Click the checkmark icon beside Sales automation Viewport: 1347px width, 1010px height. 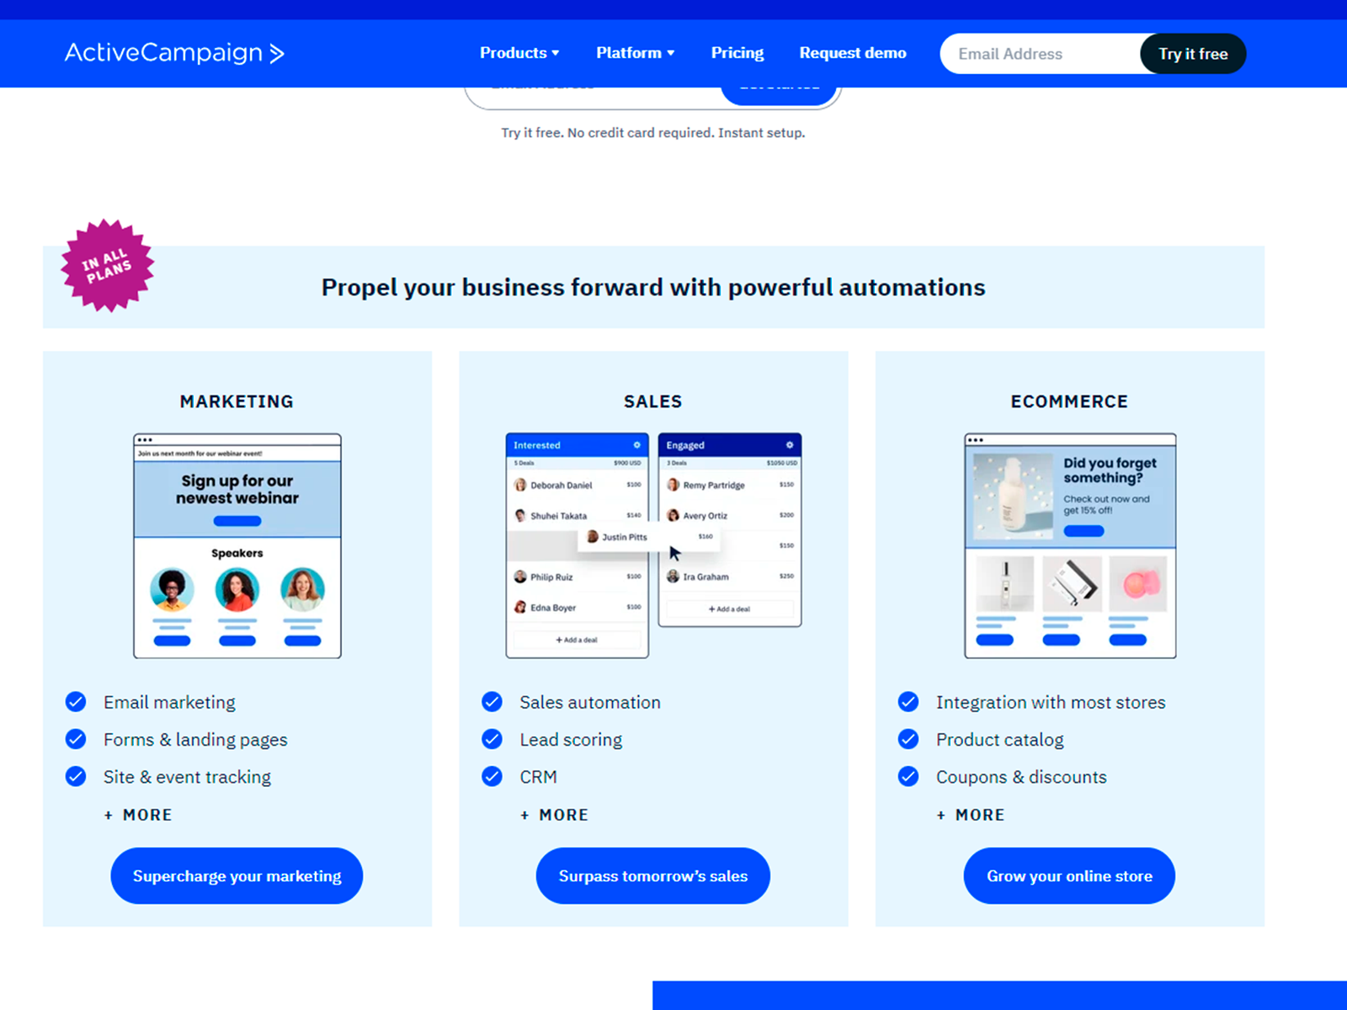[492, 702]
